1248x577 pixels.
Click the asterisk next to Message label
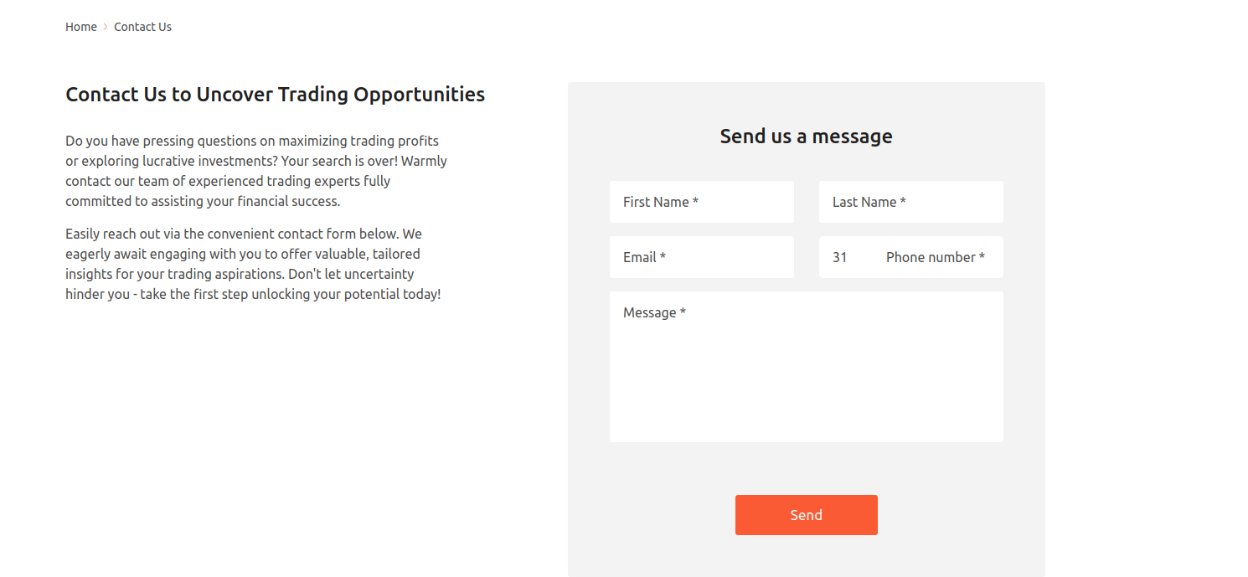tap(683, 312)
